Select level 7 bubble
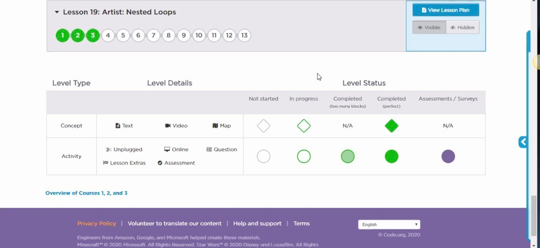The width and height of the screenshot is (540, 248). (154, 35)
